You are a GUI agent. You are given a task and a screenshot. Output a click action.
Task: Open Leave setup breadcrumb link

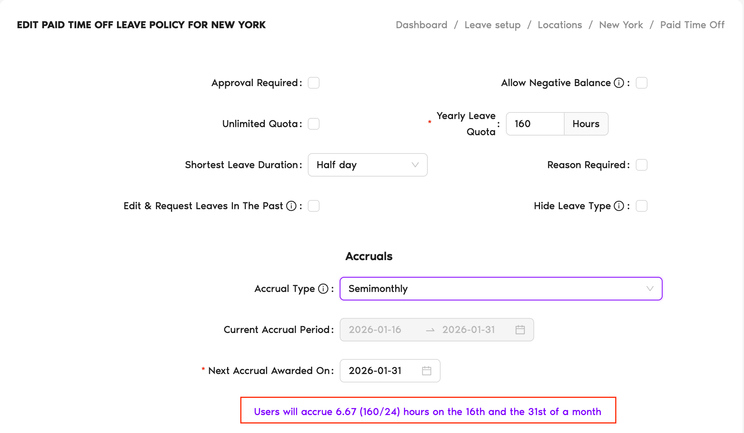(x=492, y=25)
